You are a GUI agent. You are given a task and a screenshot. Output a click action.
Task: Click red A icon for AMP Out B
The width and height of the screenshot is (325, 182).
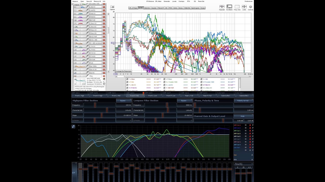(250, 128)
